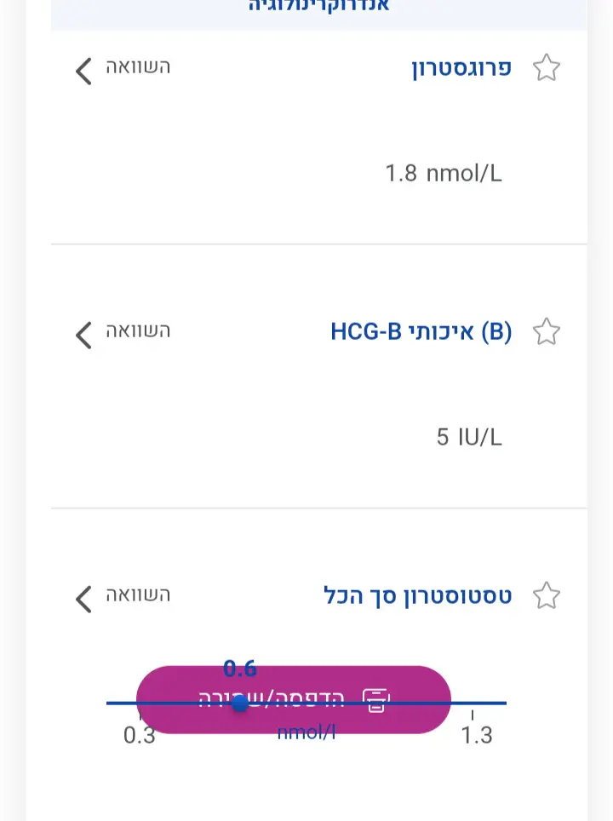Star the פרוגסטרון test as favorite
The image size is (613, 821).
coord(546,68)
